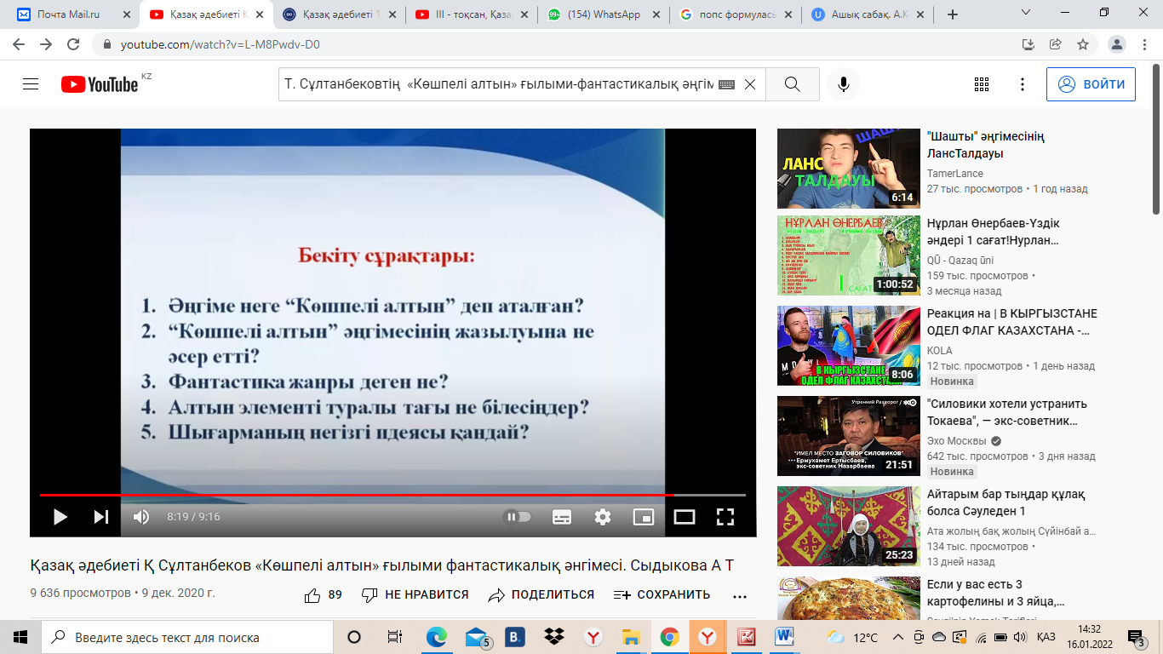The height and width of the screenshot is (654, 1163).
Task: Open a new browser tab
Action: tap(953, 14)
